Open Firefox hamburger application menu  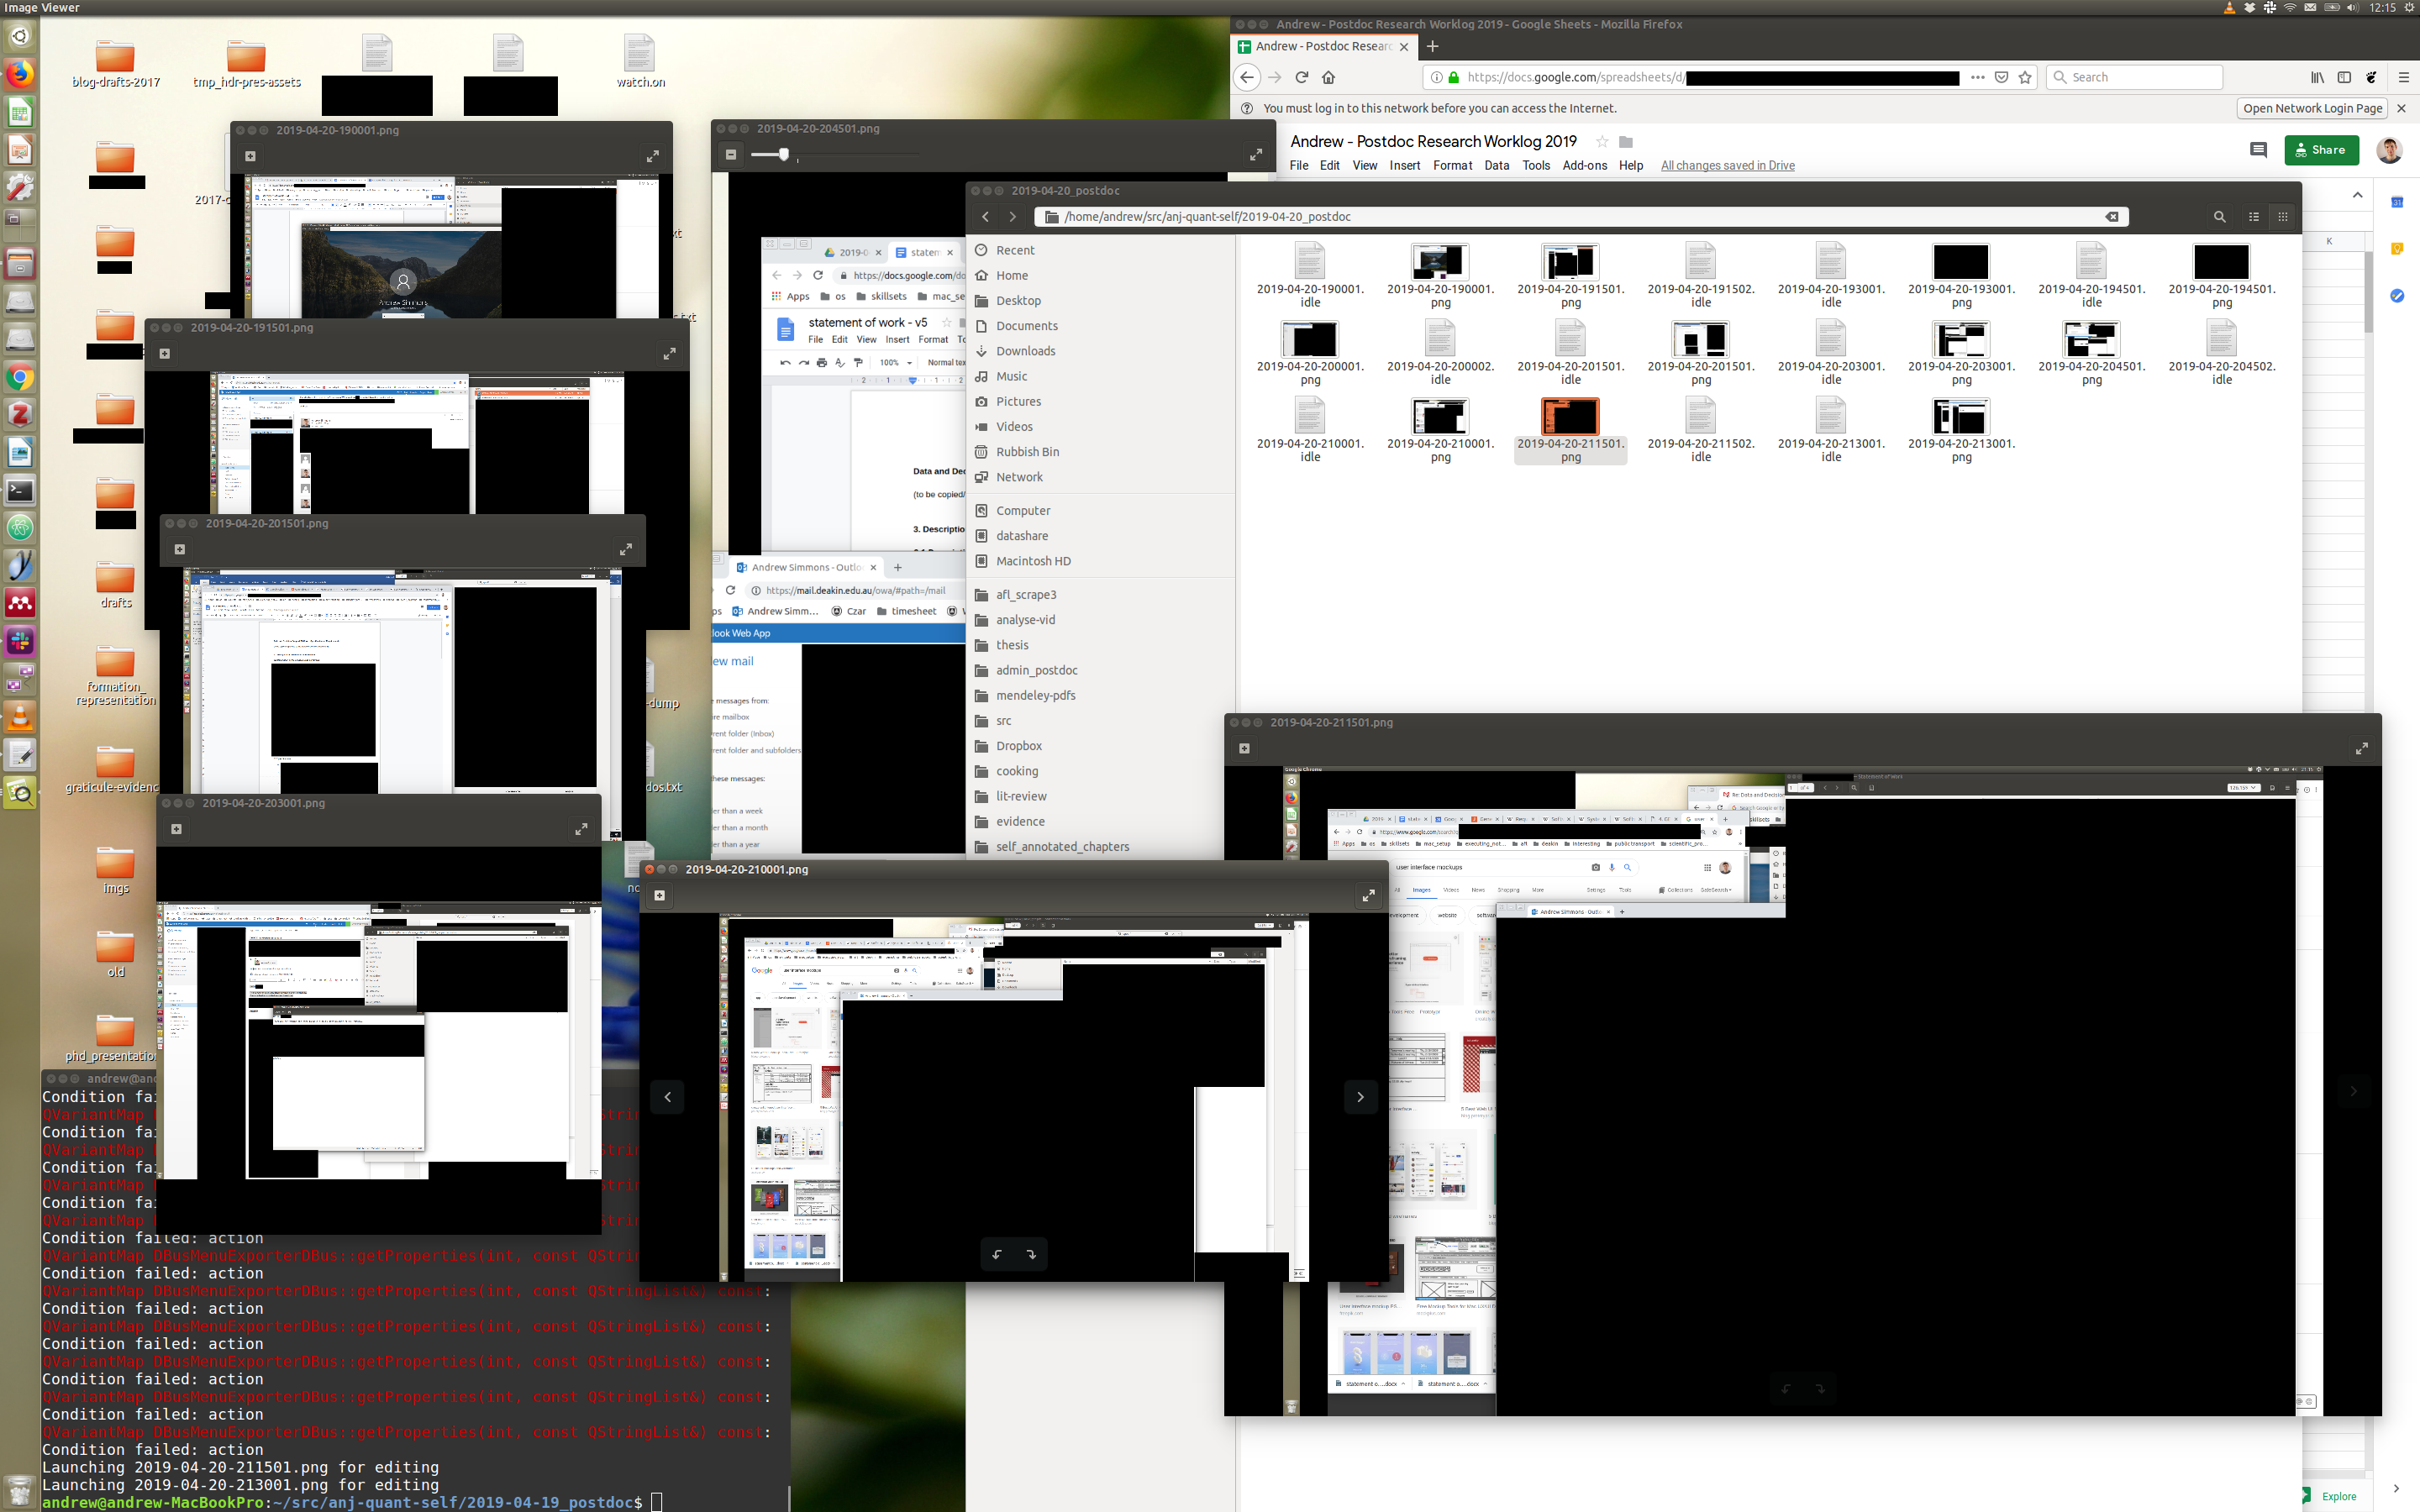pyautogui.click(x=2404, y=77)
